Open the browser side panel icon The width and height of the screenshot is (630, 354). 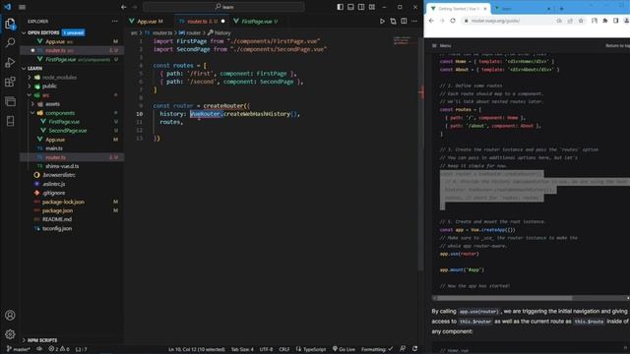pos(615,21)
